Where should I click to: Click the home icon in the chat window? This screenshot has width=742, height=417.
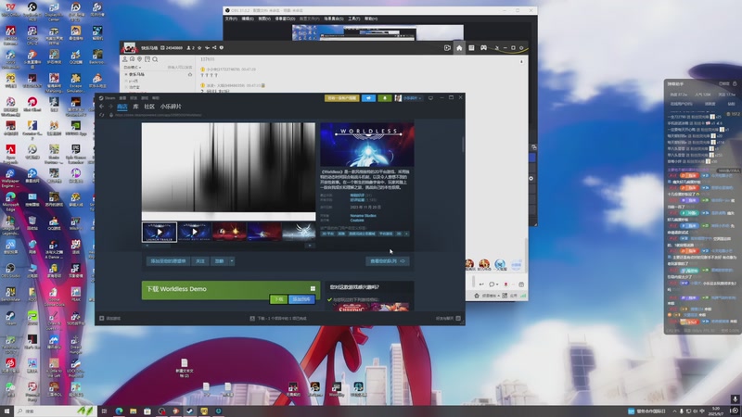pos(459,48)
